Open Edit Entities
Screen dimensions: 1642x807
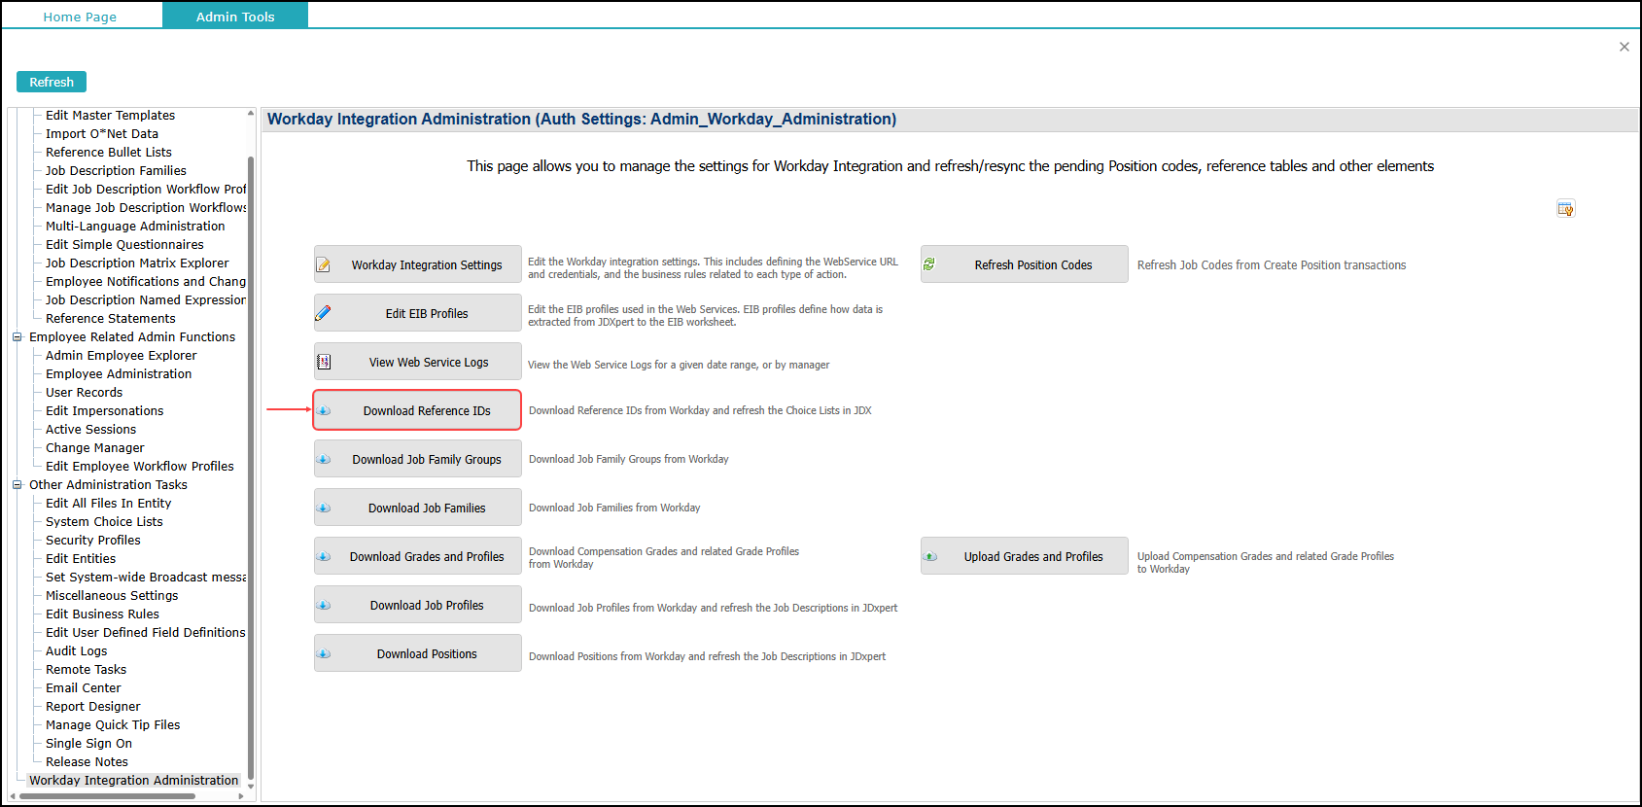point(81,559)
